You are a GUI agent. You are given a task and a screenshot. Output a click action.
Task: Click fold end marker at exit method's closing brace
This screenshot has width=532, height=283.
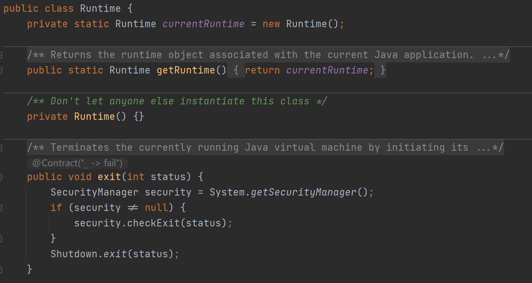coord(1,269)
